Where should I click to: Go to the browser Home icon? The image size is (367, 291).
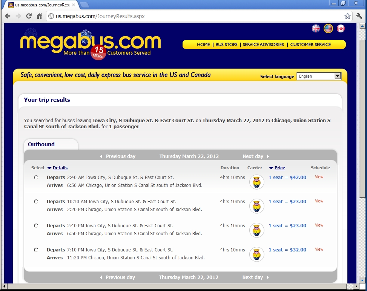coord(39,16)
